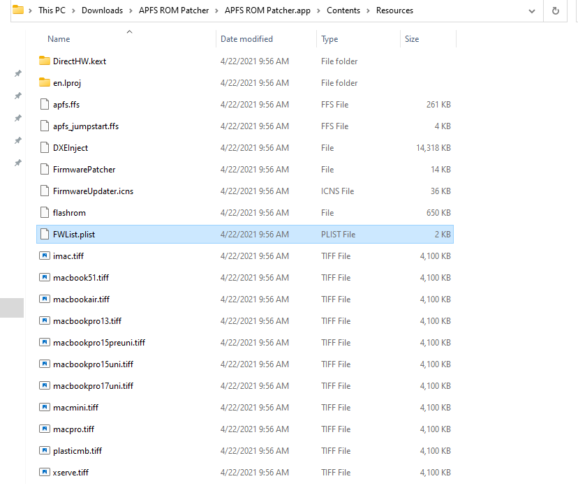
Task: Expand the chevron after Downloads
Action: point(131,10)
